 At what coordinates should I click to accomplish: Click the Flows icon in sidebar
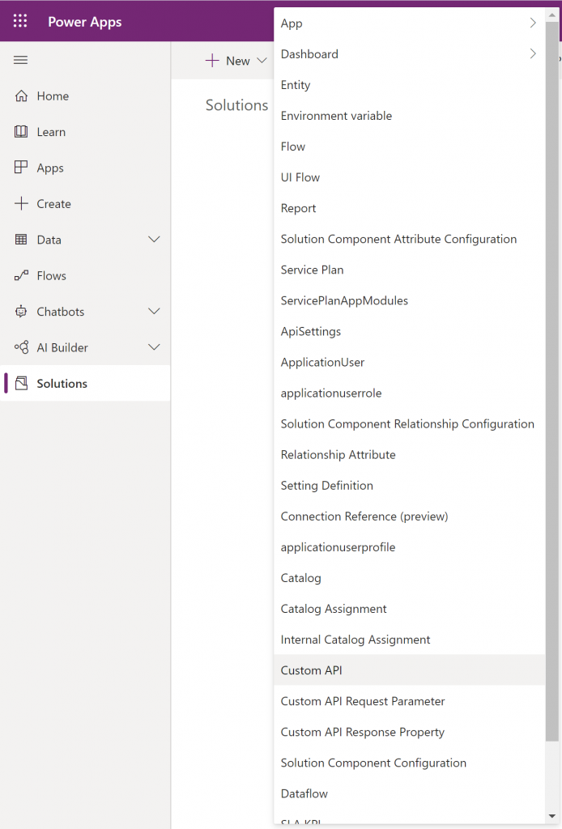[x=21, y=276]
